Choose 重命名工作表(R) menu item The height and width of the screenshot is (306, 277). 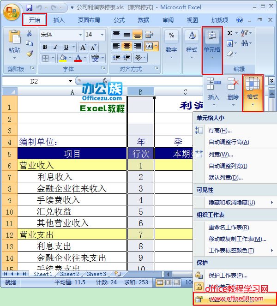235,228
